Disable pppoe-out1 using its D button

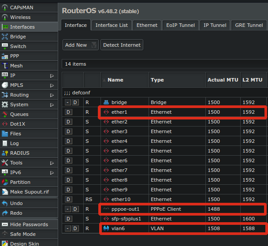(x=75, y=209)
